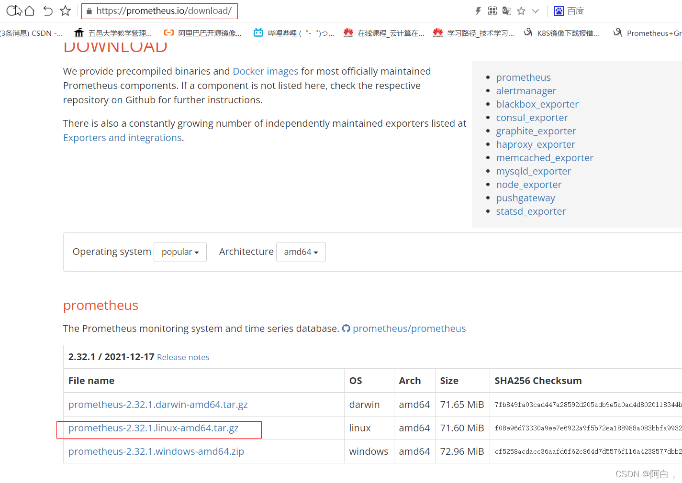Jump to pushgateway section

(525, 198)
